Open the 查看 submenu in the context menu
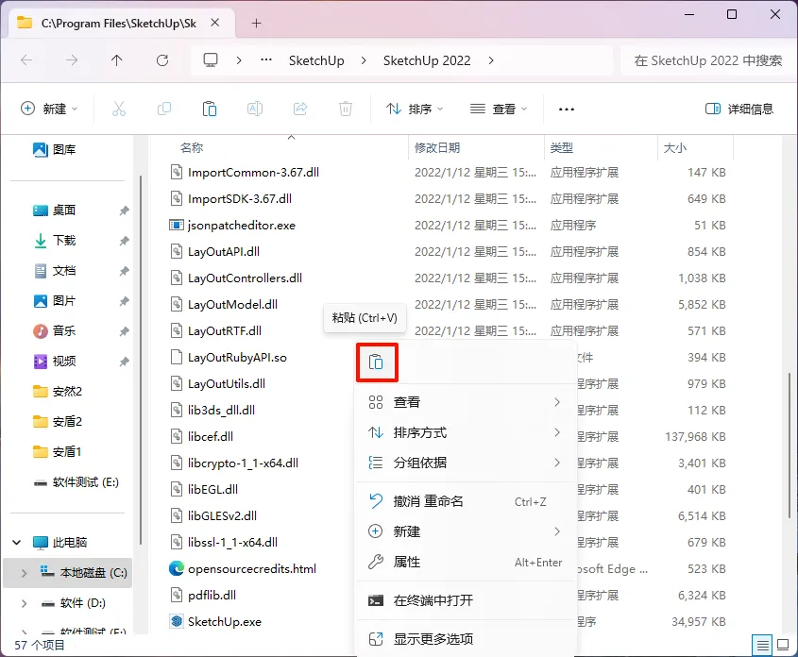This screenshot has height=657, width=798. point(466,402)
